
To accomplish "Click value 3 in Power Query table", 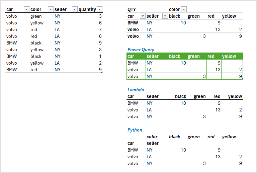I will tap(204, 76).
